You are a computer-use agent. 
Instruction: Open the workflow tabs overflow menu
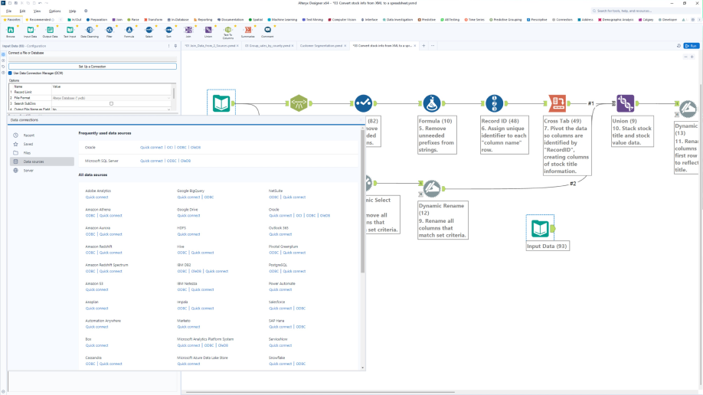pos(433,46)
